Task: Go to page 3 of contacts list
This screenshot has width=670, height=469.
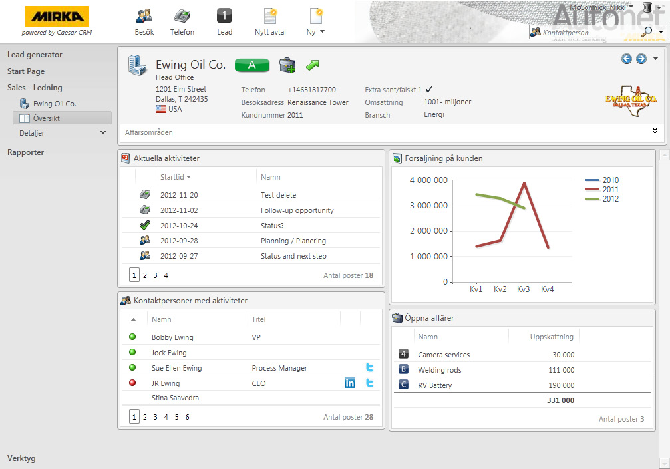Action: pos(156,417)
